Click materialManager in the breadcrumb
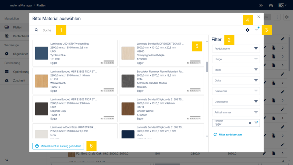Viewport: 293px width, 165px height. pos(21,5)
